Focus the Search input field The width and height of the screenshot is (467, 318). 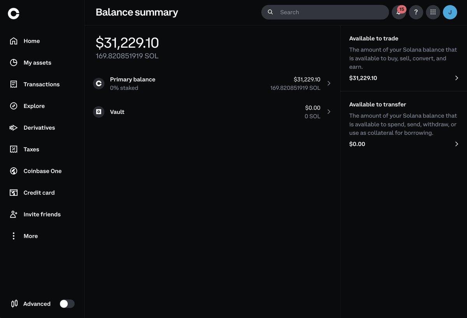325,12
